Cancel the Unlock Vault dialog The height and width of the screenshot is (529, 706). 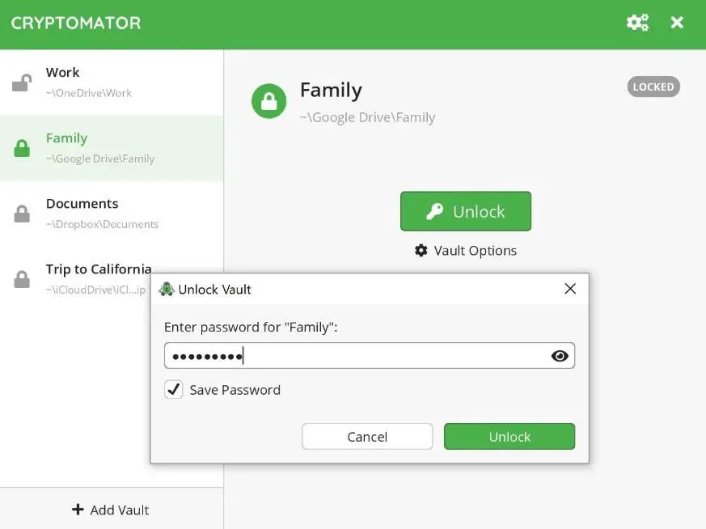click(x=367, y=437)
